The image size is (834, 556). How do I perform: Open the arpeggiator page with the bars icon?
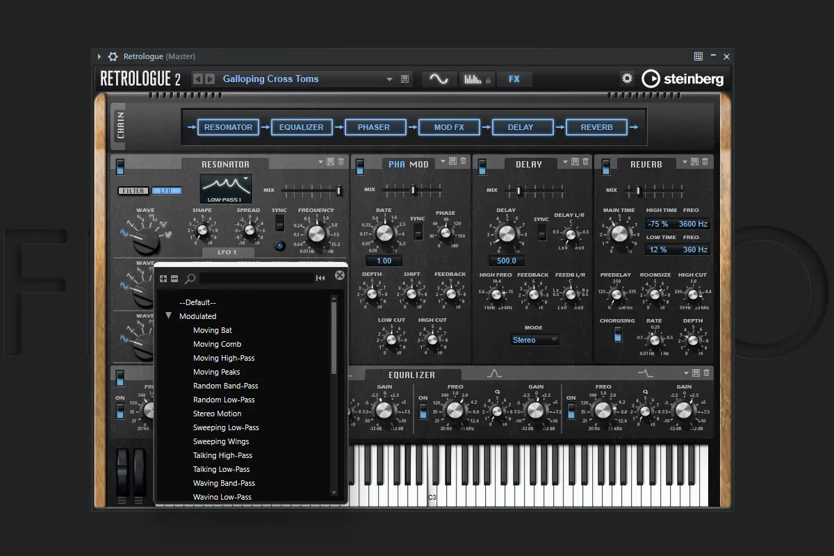tap(473, 79)
